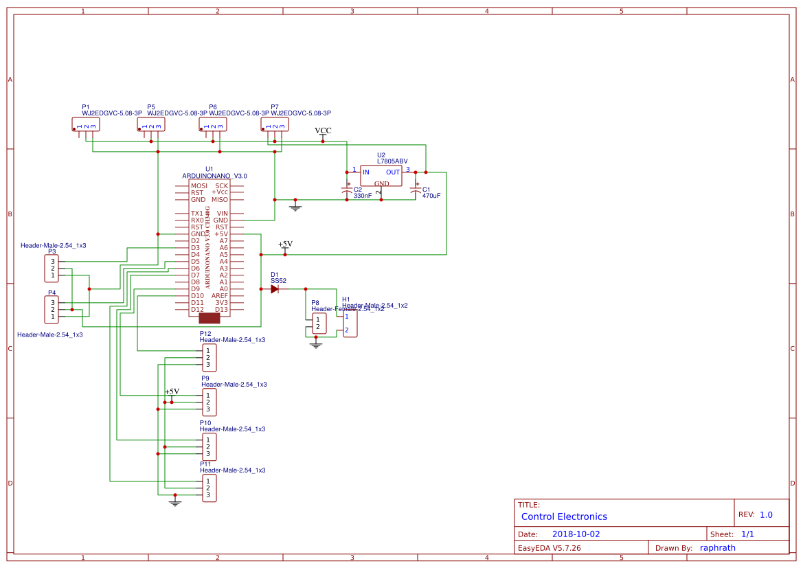The width and height of the screenshot is (803, 568).
Task: Click the raphrath drawn-by name
Action: coord(717,547)
